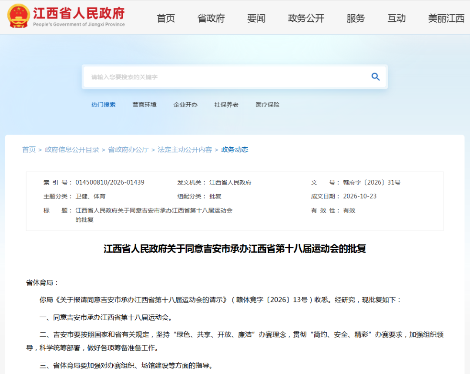Search hot keyword 社保养老
Screen dimensions: 470x374
(x=226, y=105)
